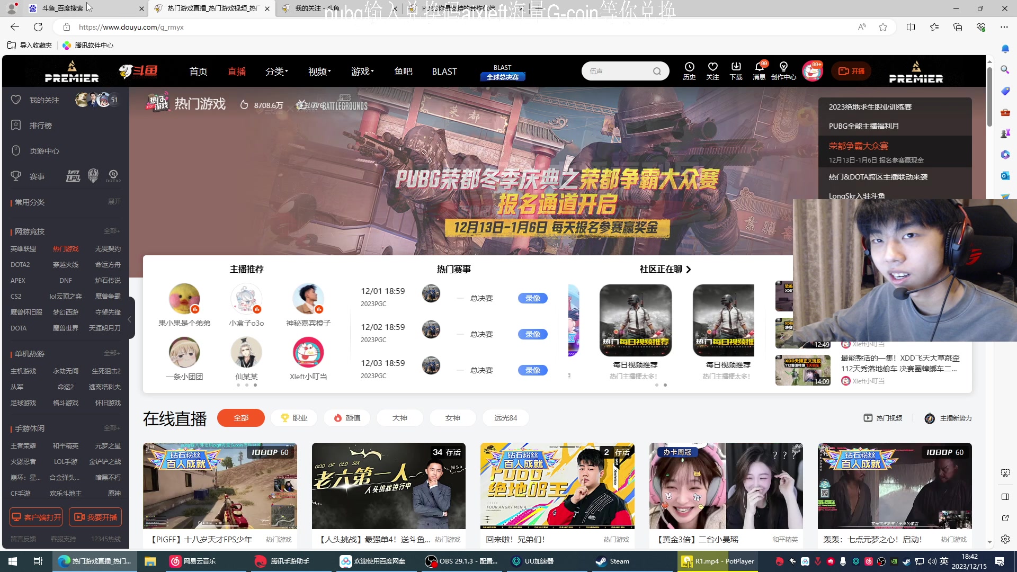Open the 消息 notification bell
The height and width of the screenshot is (572, 1017).
click(760, 70)
